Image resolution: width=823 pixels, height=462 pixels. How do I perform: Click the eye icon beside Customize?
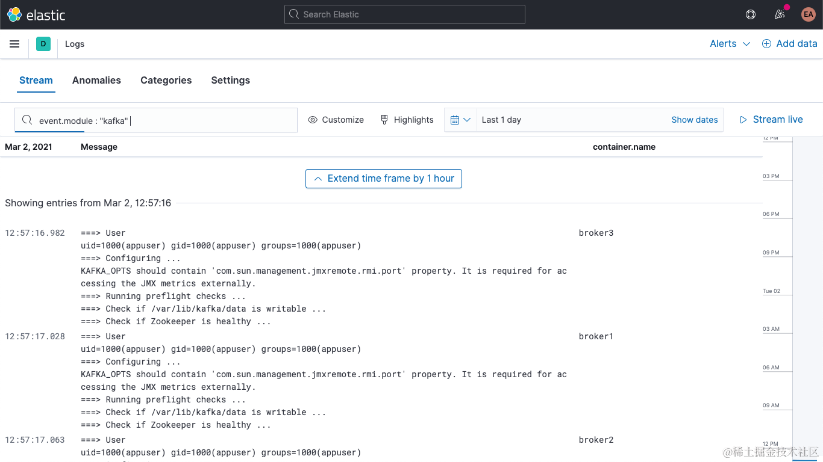(x=313, y=120)
